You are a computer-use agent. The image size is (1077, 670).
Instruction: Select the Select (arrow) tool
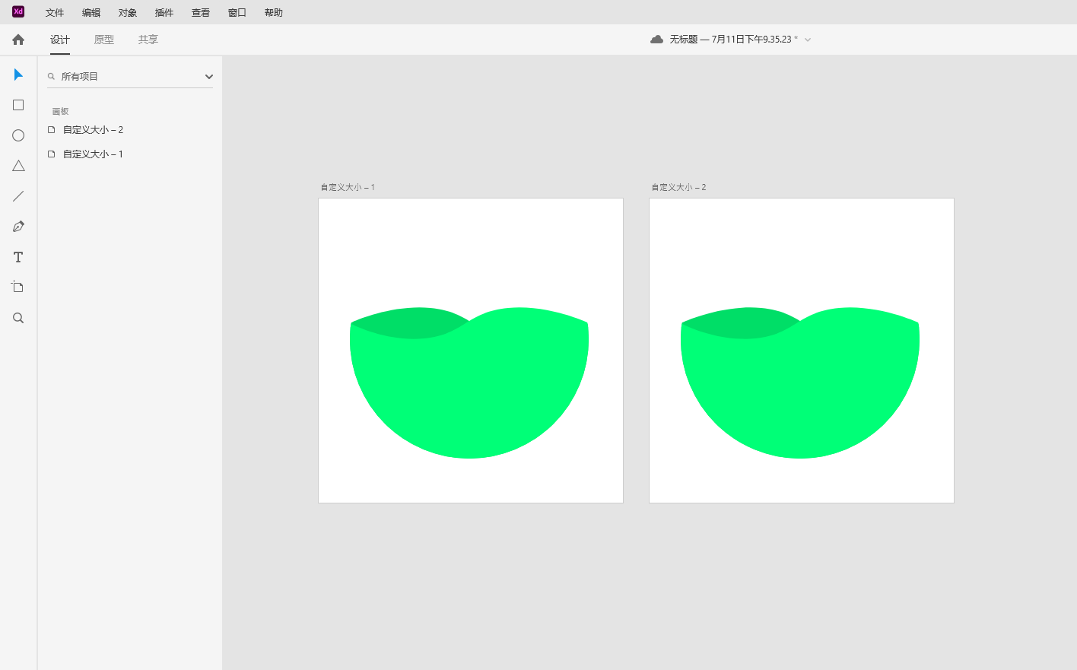click(18, 75)
